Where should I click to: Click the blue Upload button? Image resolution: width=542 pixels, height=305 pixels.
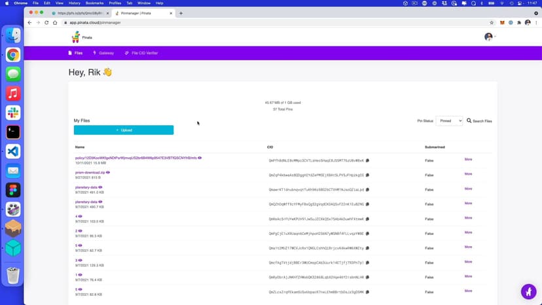(124, 130)
